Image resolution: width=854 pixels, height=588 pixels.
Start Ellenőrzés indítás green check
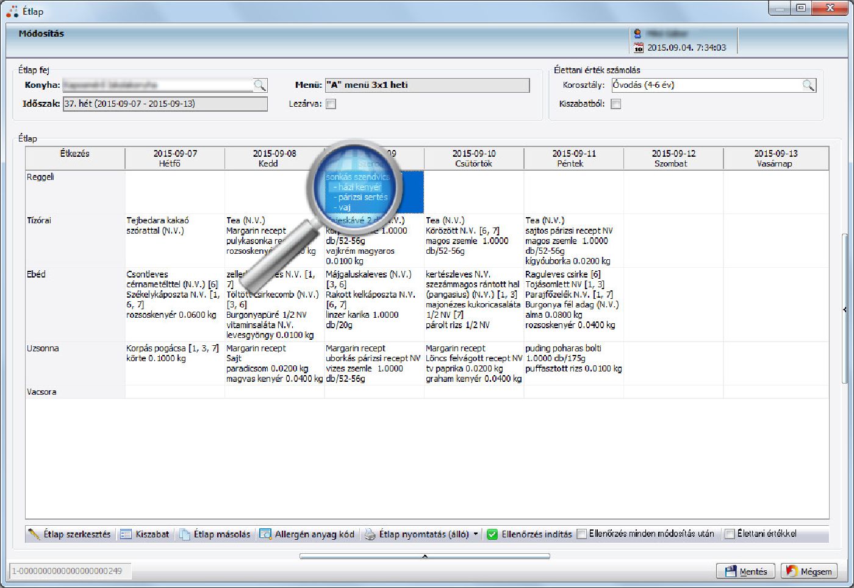[x=492, y=534]
